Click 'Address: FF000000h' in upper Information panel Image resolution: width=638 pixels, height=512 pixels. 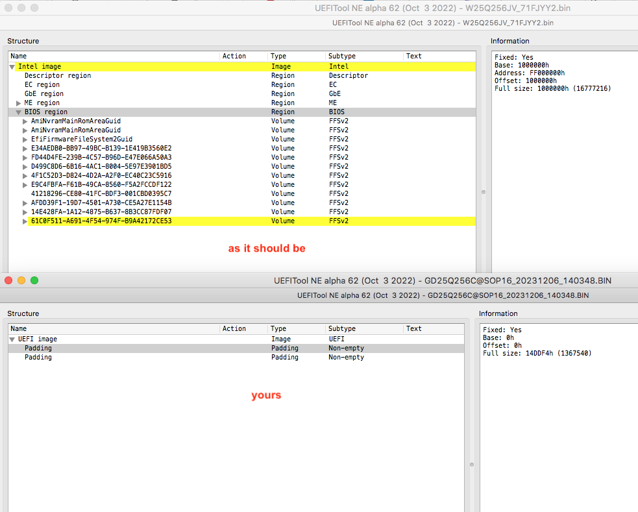click(x=530, y=73)
